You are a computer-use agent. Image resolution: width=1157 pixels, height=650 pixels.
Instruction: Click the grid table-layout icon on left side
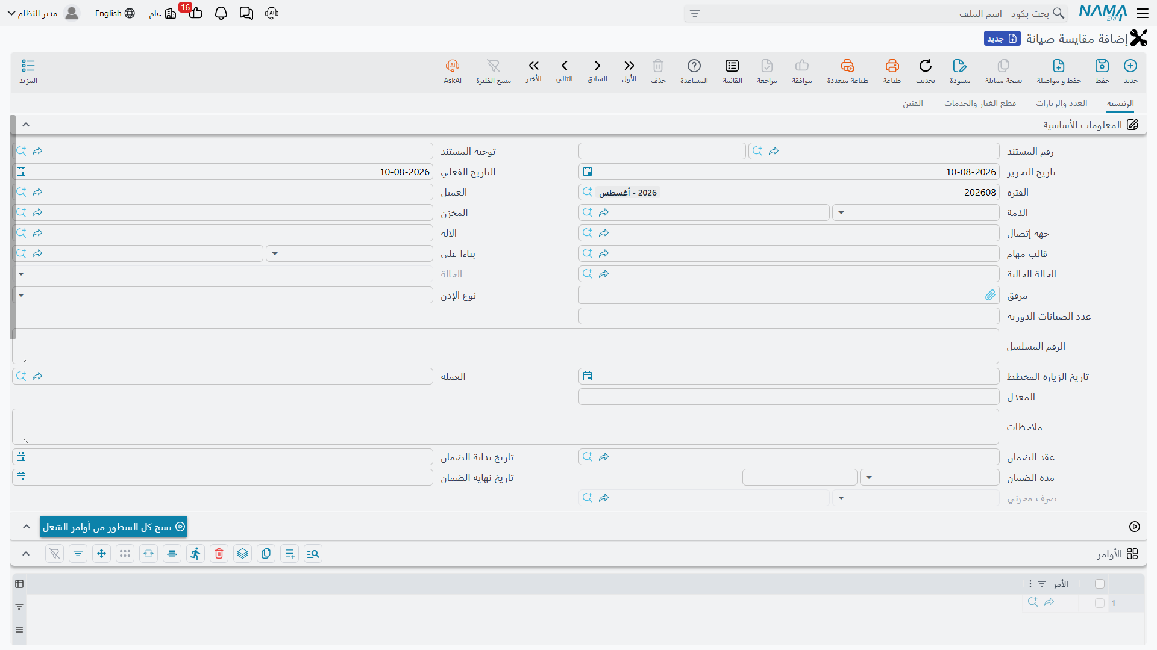[x=19, y=584]
